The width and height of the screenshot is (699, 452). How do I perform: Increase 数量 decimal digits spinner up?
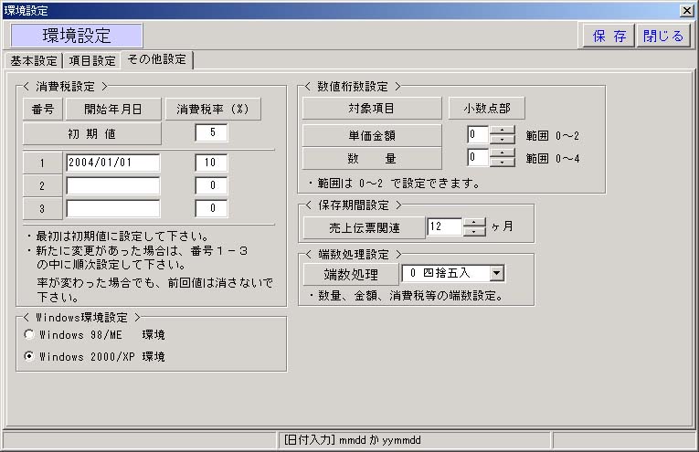502,152
